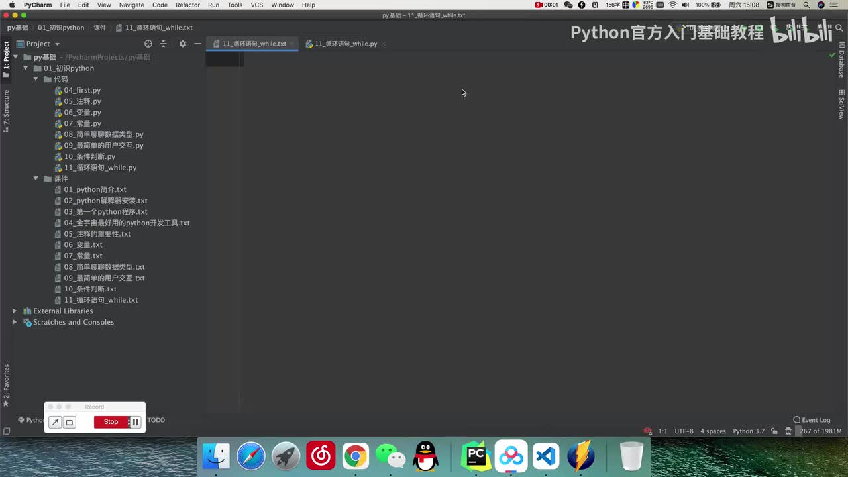The image size is (848, 477).
Task: Open the Event Log
Action: tap(812, 420)
